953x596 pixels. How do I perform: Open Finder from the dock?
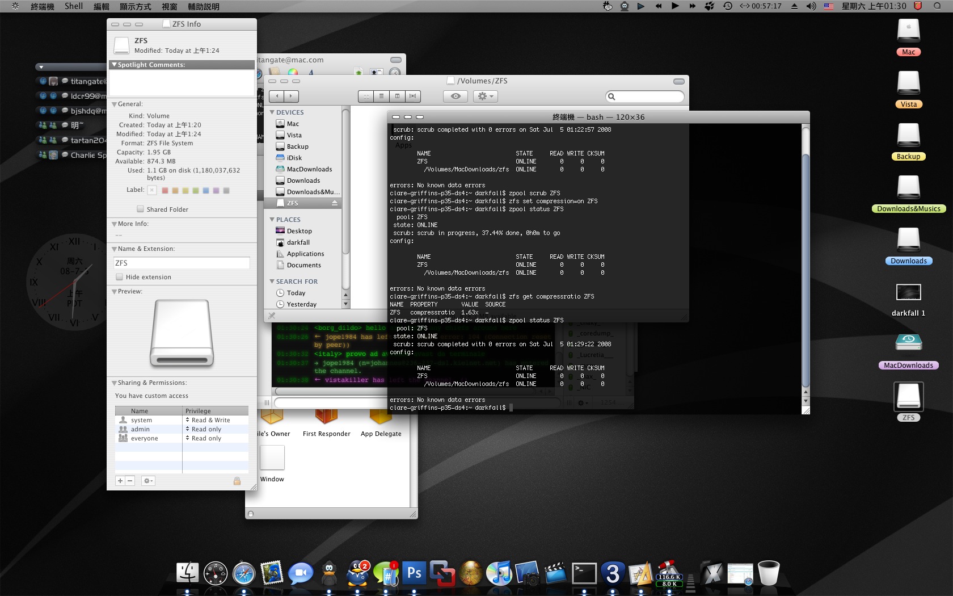187,573
